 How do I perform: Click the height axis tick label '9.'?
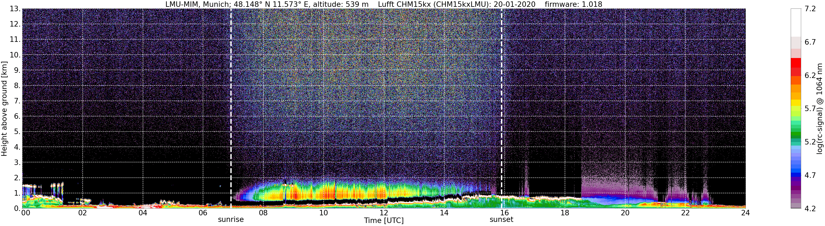(x=17, y=70)
